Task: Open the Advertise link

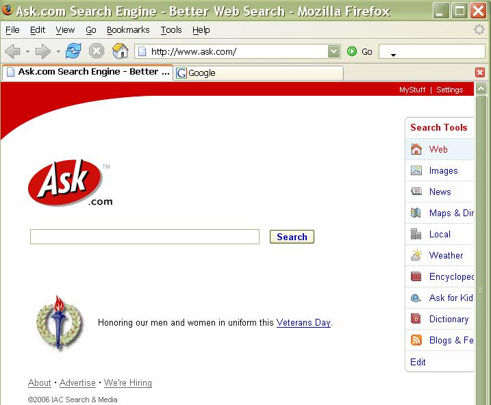Action: point(77,383)
